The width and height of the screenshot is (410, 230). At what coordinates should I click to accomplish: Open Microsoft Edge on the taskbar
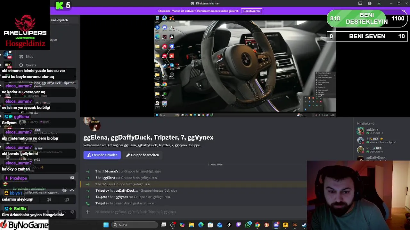tap(201, 225)
